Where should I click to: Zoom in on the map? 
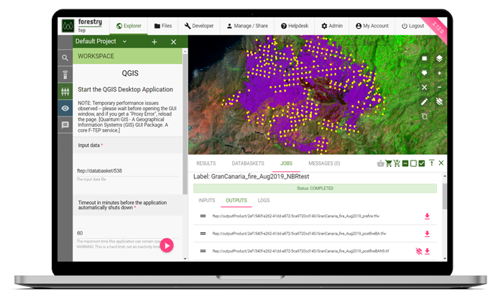click(x=439, y=73)
